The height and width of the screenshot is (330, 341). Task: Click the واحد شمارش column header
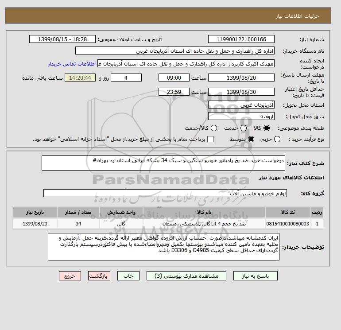(121, 212)
